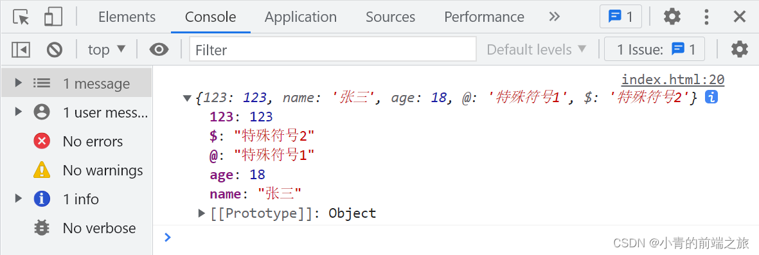This screenshot has height=255, width=759.
Task: Hide the console sidebar
Action: point(21,49)
